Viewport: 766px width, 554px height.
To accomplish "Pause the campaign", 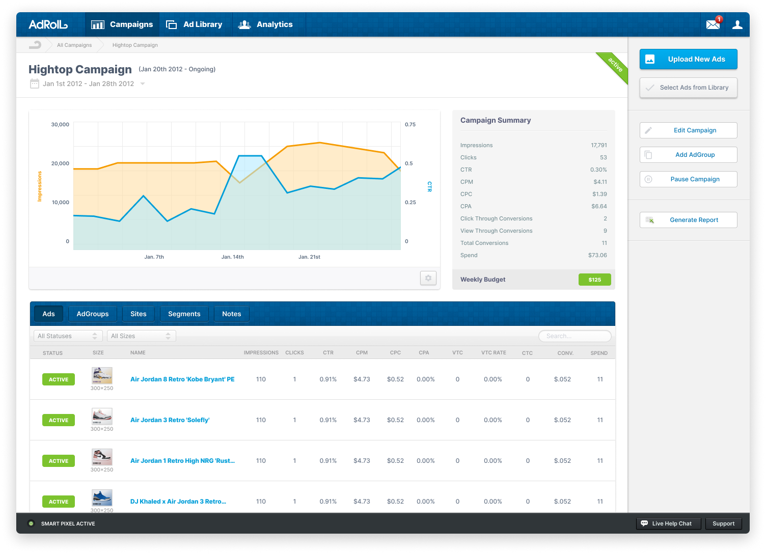I will [x=688, y=179].
